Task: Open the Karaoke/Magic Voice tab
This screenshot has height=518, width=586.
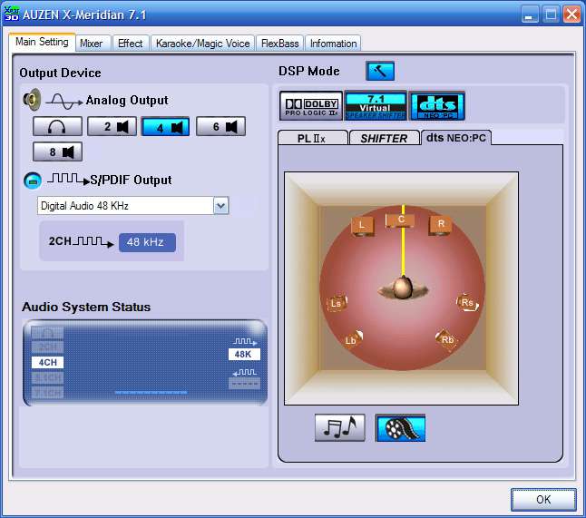Action: [202, 44]
